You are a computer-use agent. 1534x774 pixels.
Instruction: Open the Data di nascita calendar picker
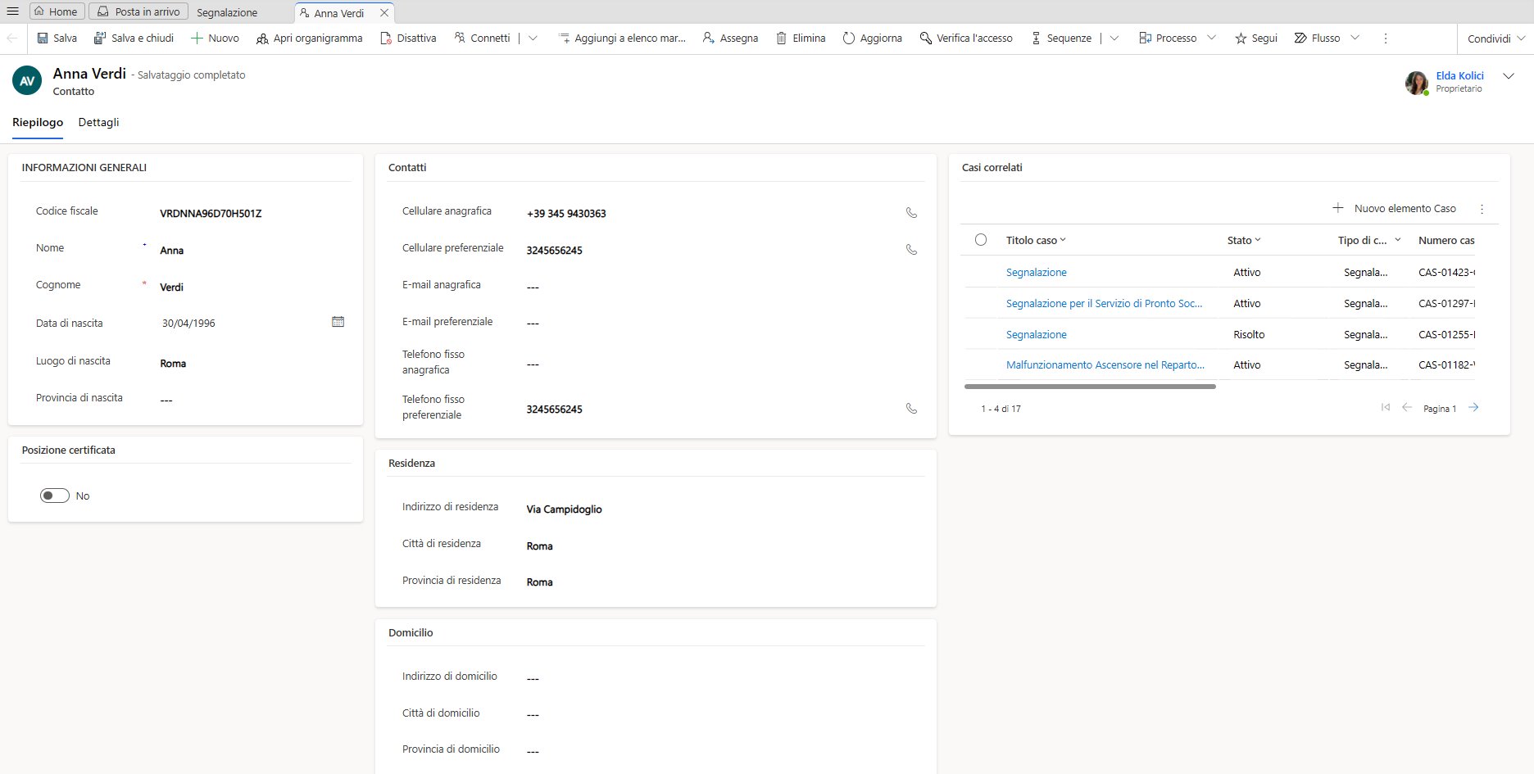[338, 322]
